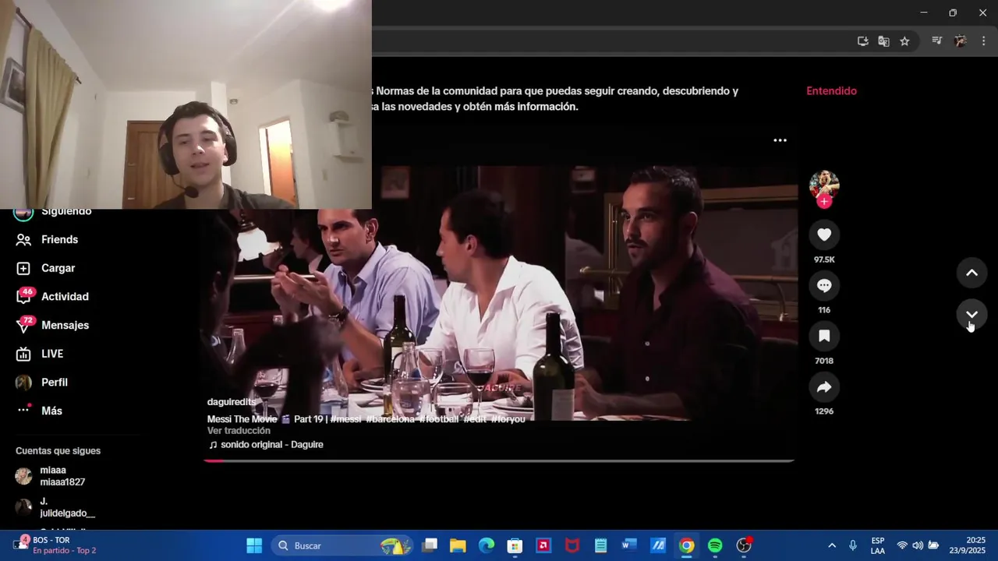The height and width of the screenshot is (561, 998).
Task: Open followed account miaaa1827
Action: click(62, 476)
